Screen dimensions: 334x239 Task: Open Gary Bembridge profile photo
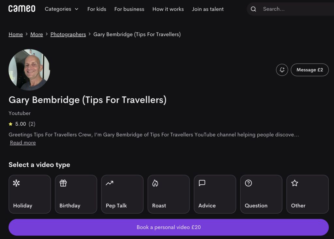[x=29, y=70]
